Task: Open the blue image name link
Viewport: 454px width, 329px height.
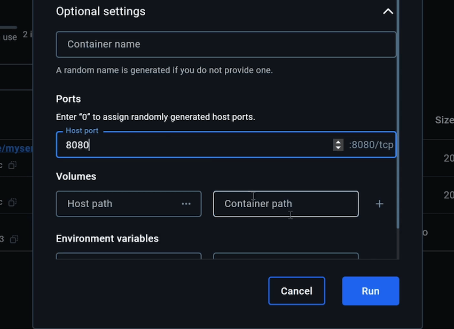Action: (x=16, y=148)
